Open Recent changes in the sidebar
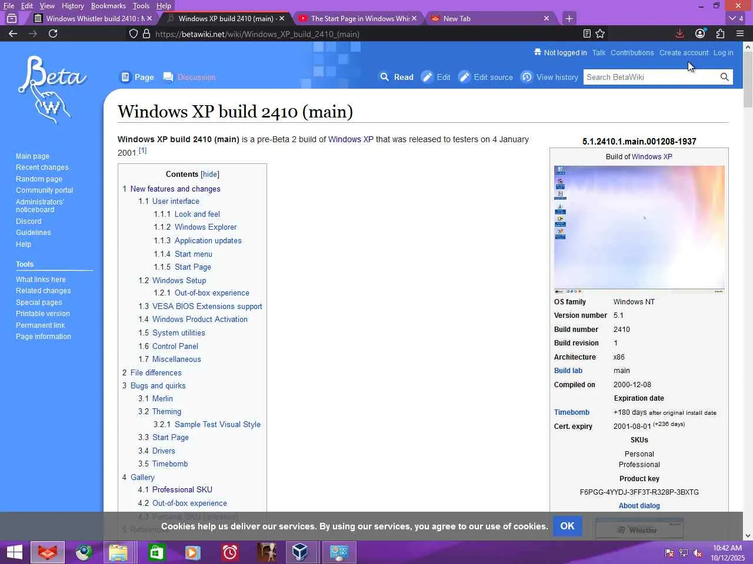Image resolution: width=753 pixels, height=564 pixels. [x=42, y=167]
